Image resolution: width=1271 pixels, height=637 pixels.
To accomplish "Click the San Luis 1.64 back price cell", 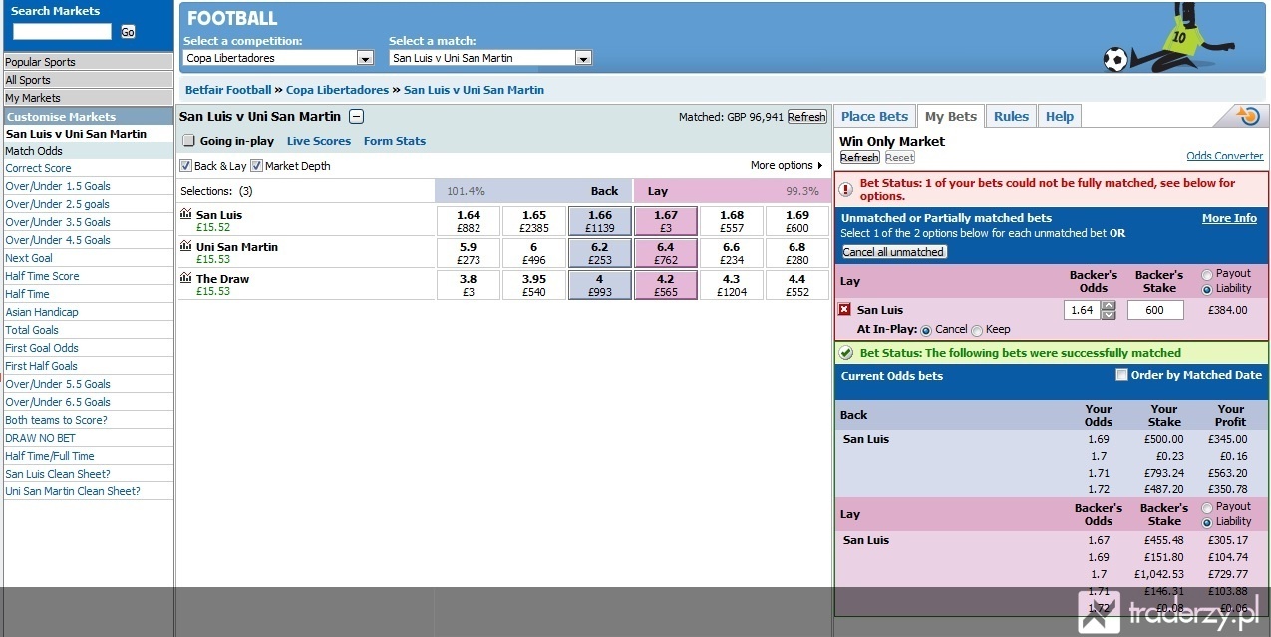I will click(x=469, y=220).
